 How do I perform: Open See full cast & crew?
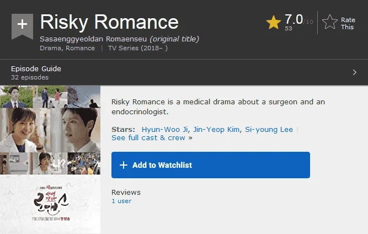148,138
